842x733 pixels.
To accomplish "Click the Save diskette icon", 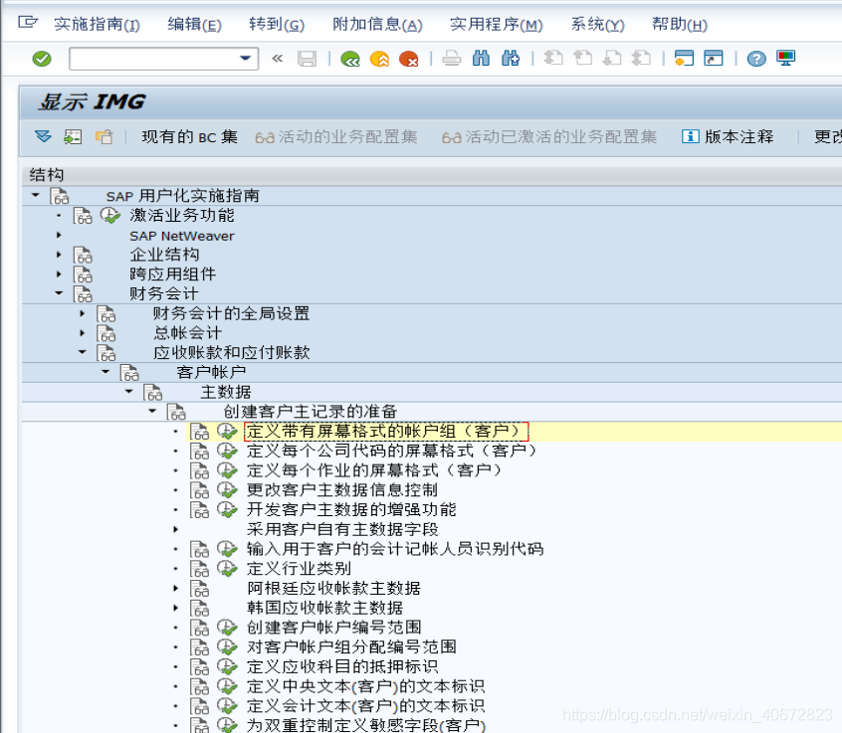I will coord(307,59).
